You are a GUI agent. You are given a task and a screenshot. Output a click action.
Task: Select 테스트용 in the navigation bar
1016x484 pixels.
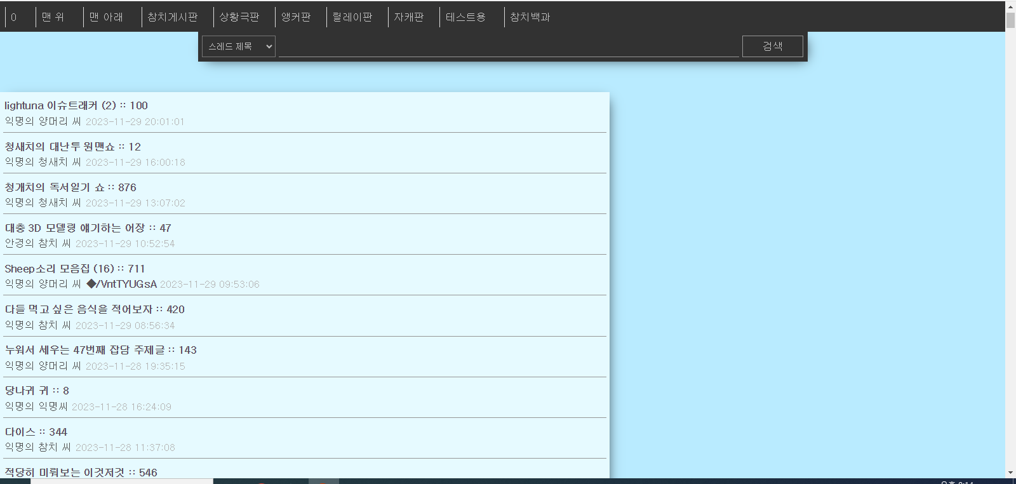tap(465, 17)
